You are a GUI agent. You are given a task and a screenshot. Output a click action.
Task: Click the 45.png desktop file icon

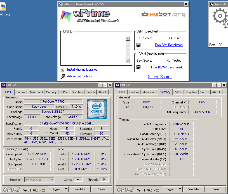point(3,6)
